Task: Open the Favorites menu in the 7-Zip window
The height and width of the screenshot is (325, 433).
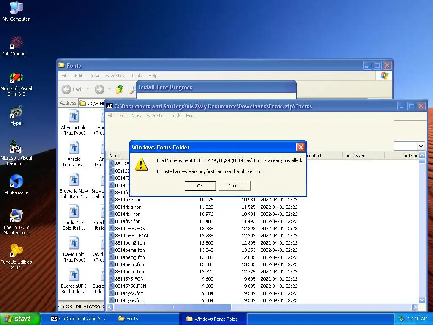Action: tap(156, 116)
